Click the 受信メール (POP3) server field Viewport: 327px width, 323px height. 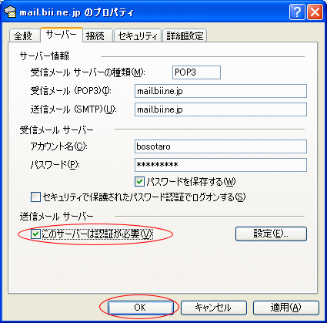[x=221, y=91]
